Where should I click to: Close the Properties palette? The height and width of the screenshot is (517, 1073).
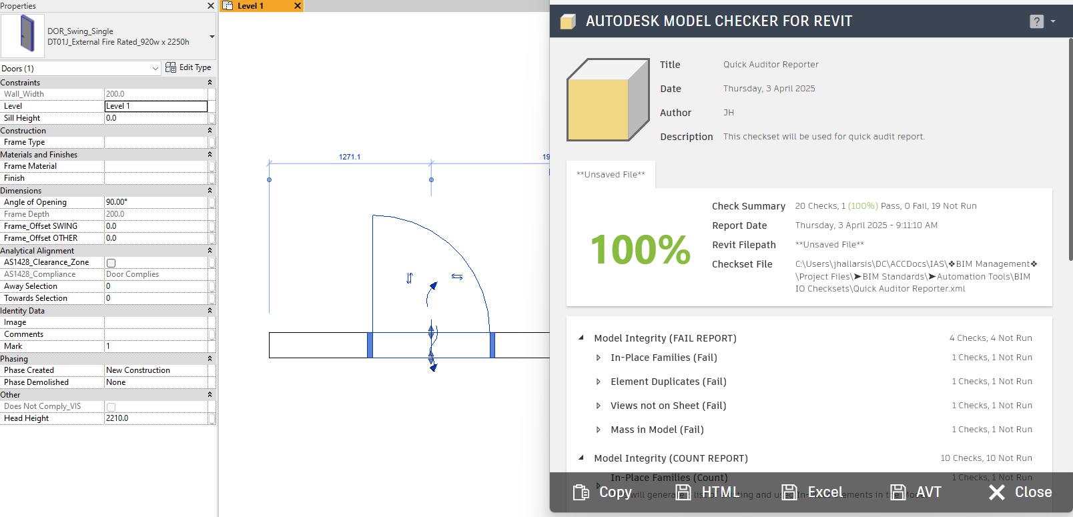click(211, 5)
